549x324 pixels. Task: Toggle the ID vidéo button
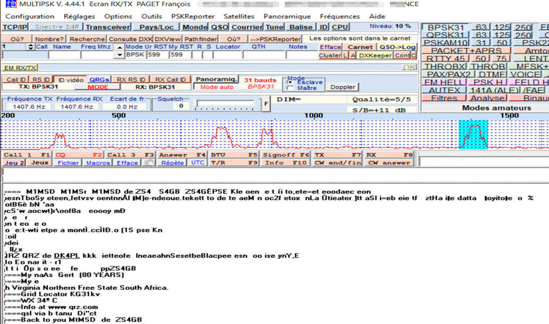click(x=70, y=80)
